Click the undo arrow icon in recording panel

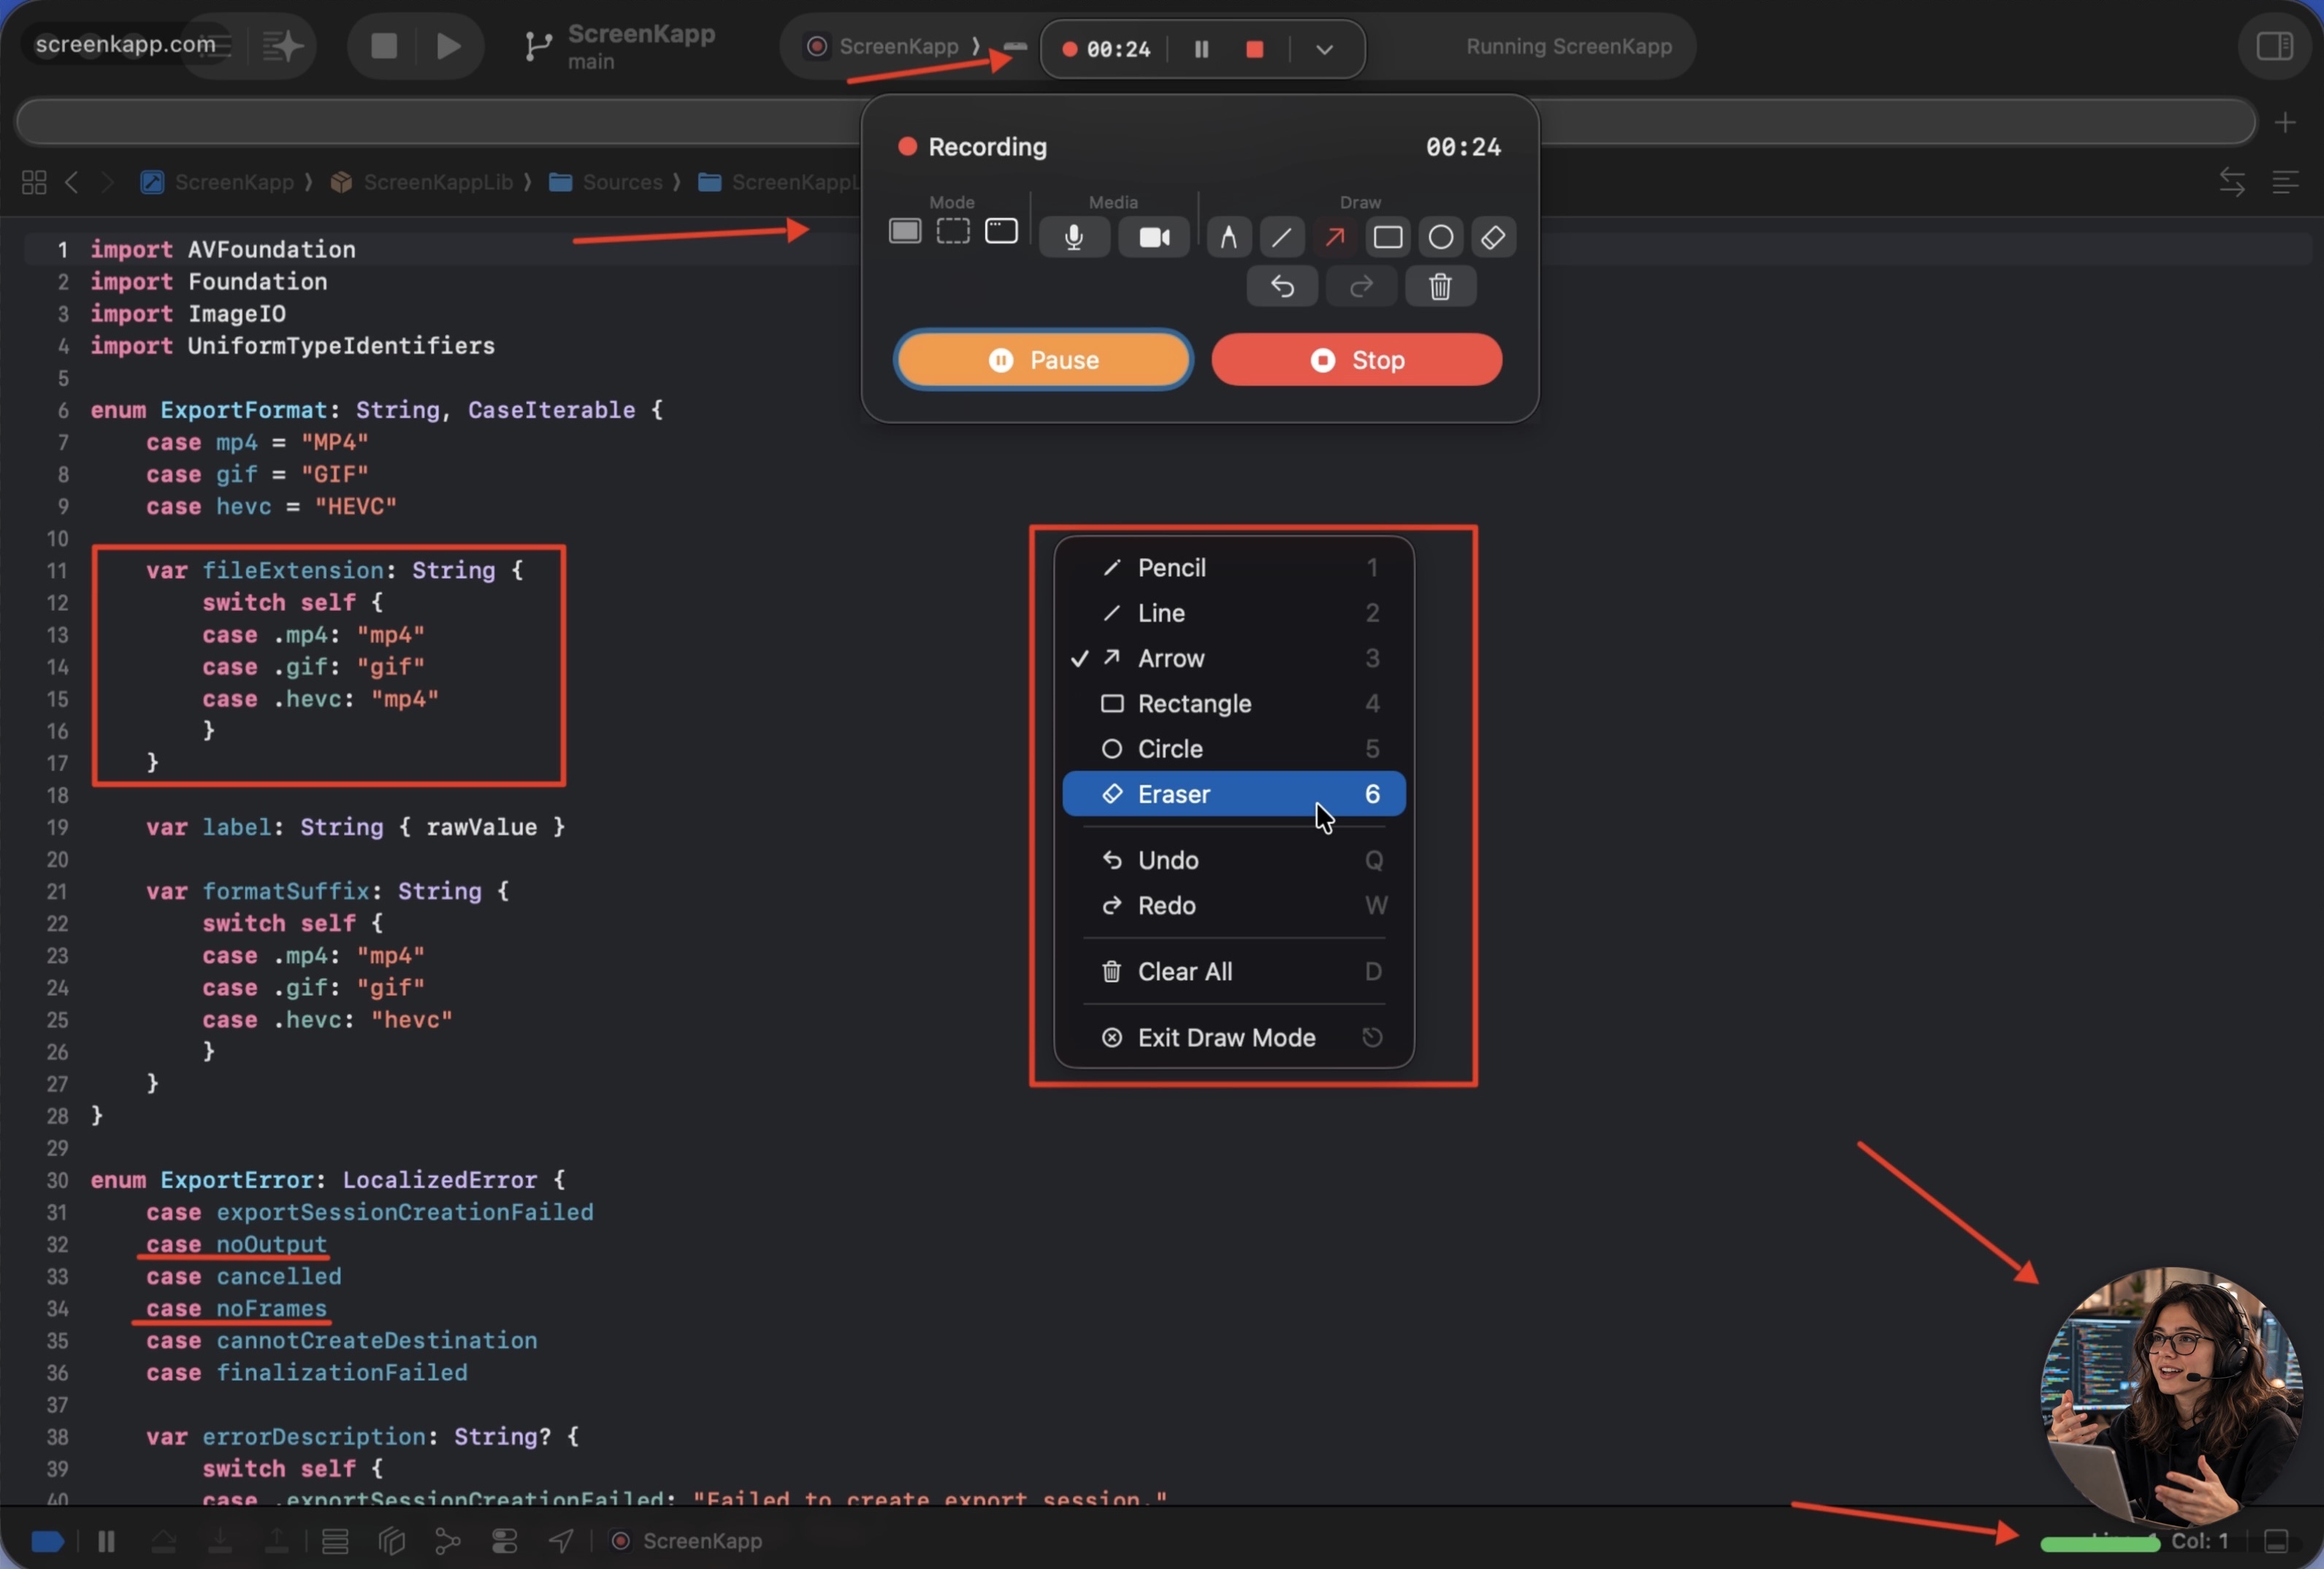tap(1282, 287)
